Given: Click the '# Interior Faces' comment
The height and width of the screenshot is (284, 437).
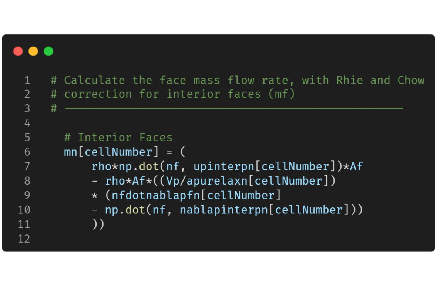Looking at the screenshot, I should point(118,137).
